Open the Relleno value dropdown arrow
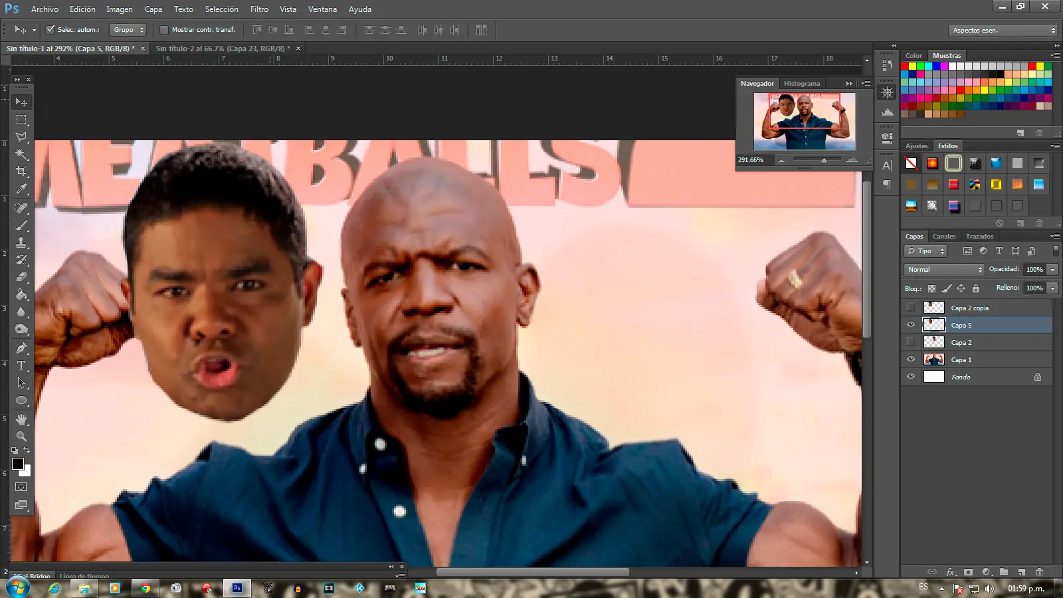This screenshot has height=598, width=1063. point(1052,288)
